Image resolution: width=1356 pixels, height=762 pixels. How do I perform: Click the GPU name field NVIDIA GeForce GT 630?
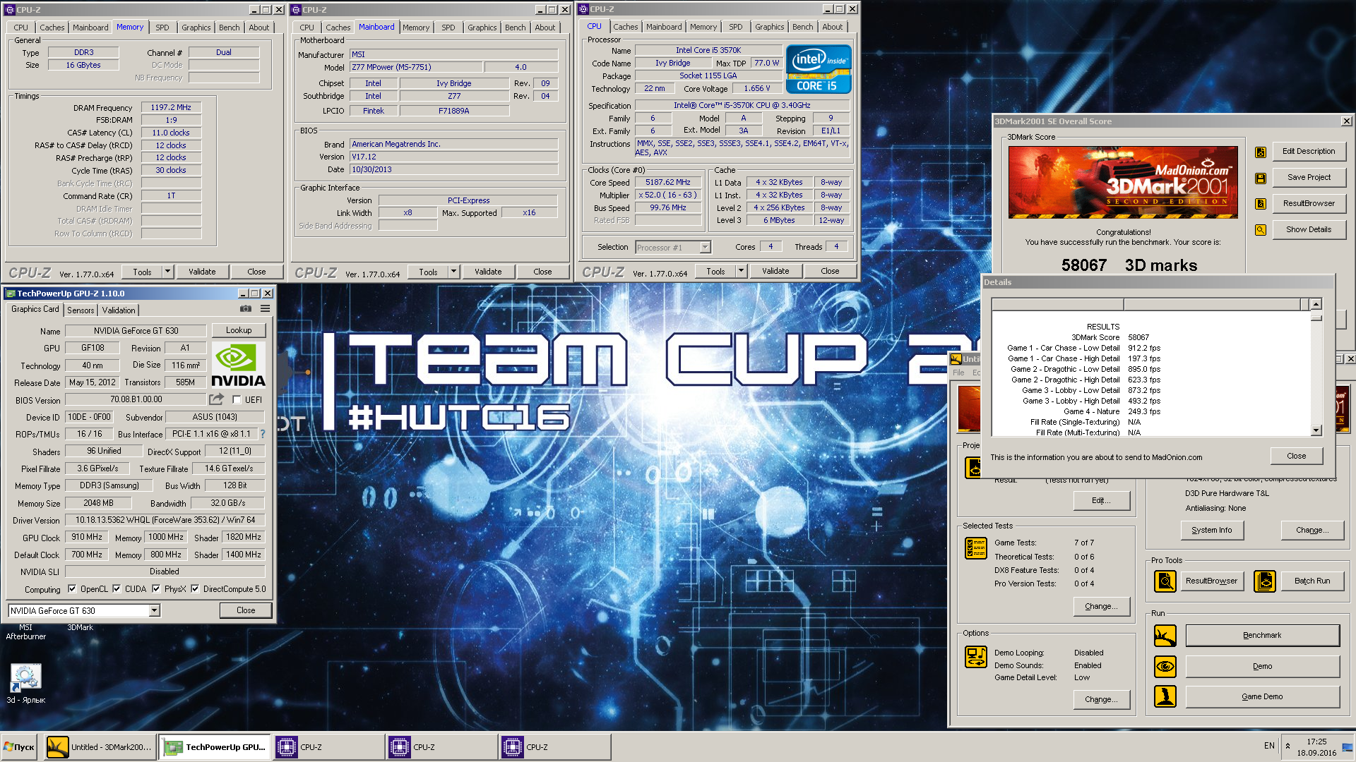(x=136, y=331)
